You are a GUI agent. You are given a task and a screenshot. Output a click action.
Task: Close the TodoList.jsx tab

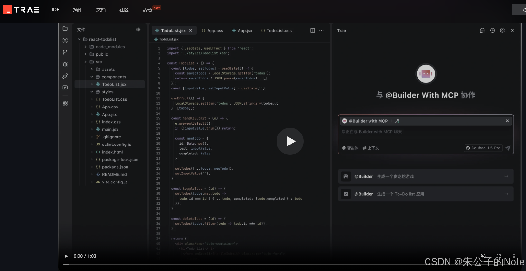click(x=191, y=30)
